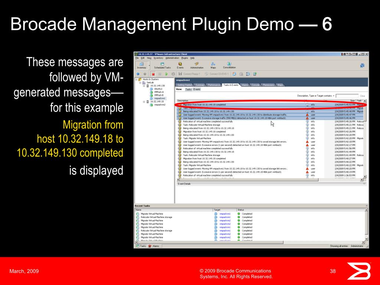
Task: Open the Administration toolbar icon
Action: click(x=197, y=65)
